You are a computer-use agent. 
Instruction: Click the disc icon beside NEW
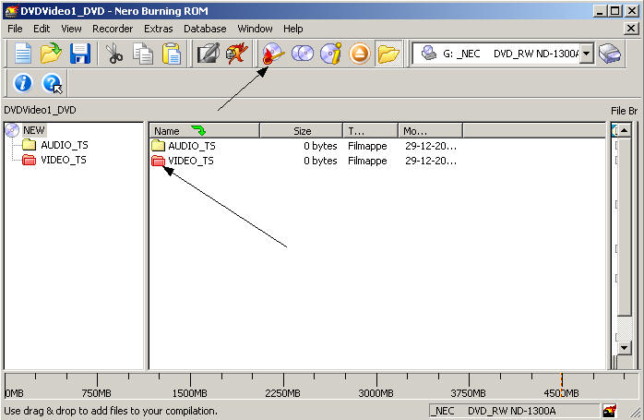coord(12,130)
